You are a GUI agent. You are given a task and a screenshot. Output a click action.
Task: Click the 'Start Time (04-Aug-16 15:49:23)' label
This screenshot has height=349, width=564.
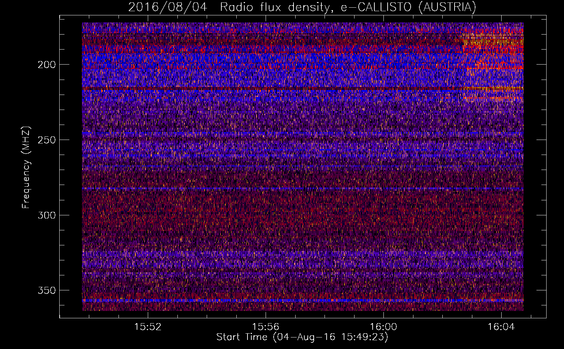[x=302, y=337]
